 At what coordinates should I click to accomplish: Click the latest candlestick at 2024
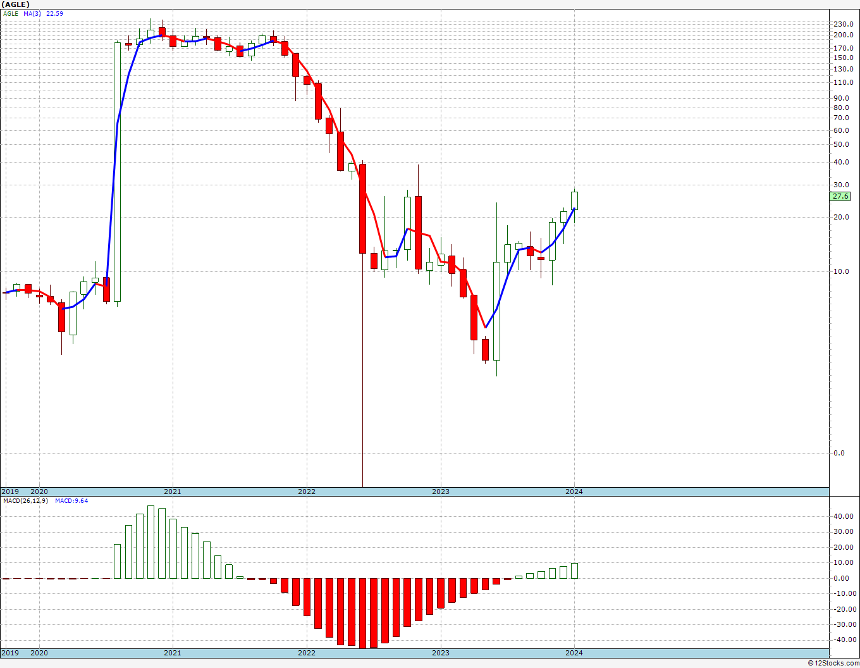(x=574, y=201)
